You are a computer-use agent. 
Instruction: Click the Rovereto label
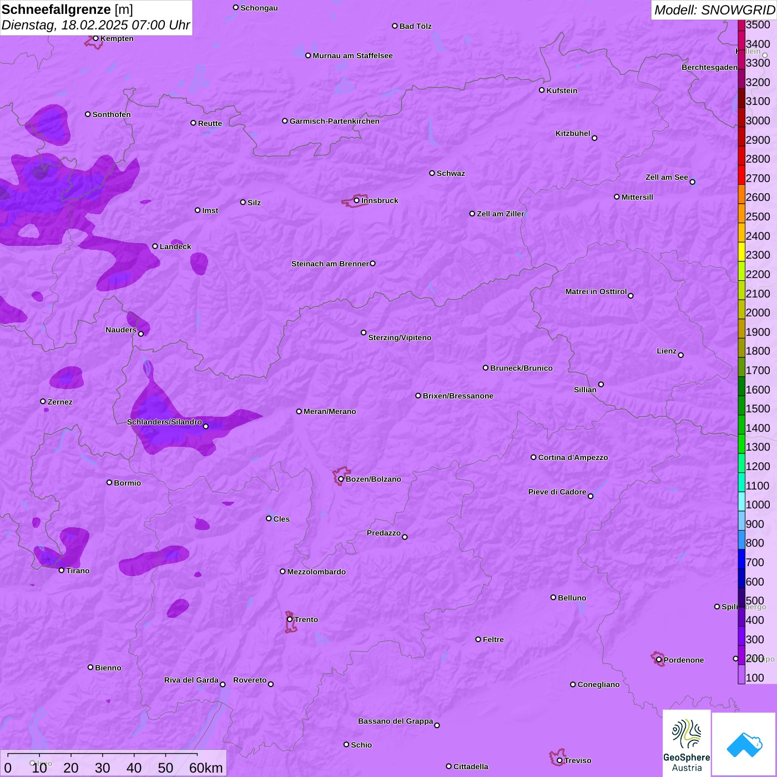click(250, 680)
